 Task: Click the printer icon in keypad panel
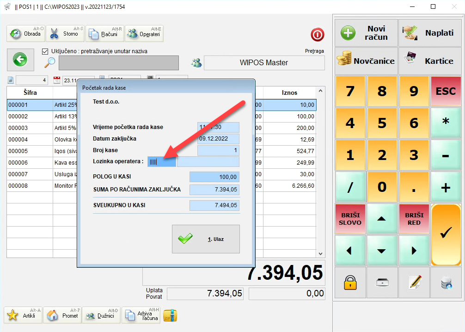click(382, 282)
